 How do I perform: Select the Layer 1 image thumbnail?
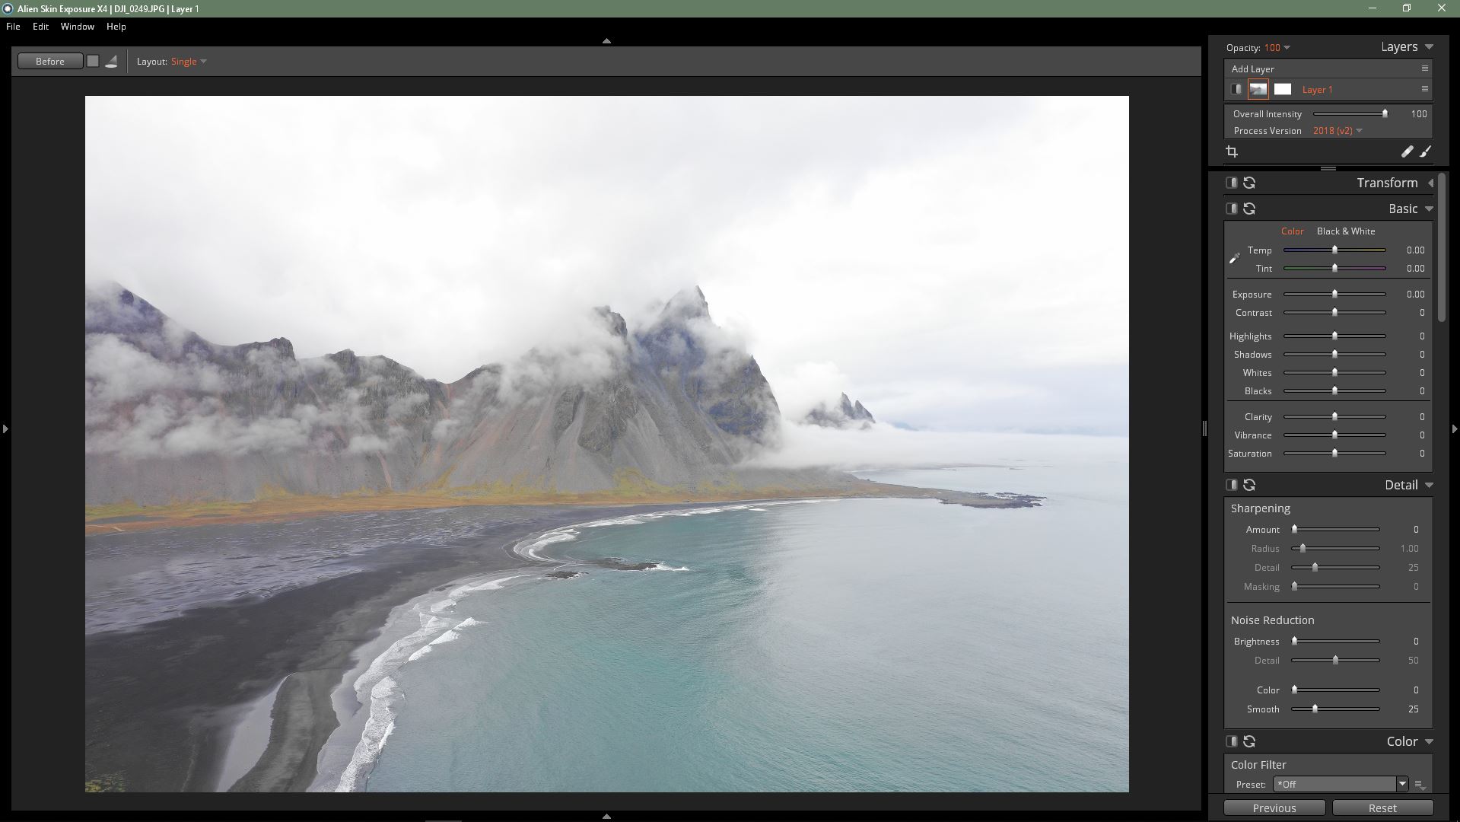[1258, 89]
